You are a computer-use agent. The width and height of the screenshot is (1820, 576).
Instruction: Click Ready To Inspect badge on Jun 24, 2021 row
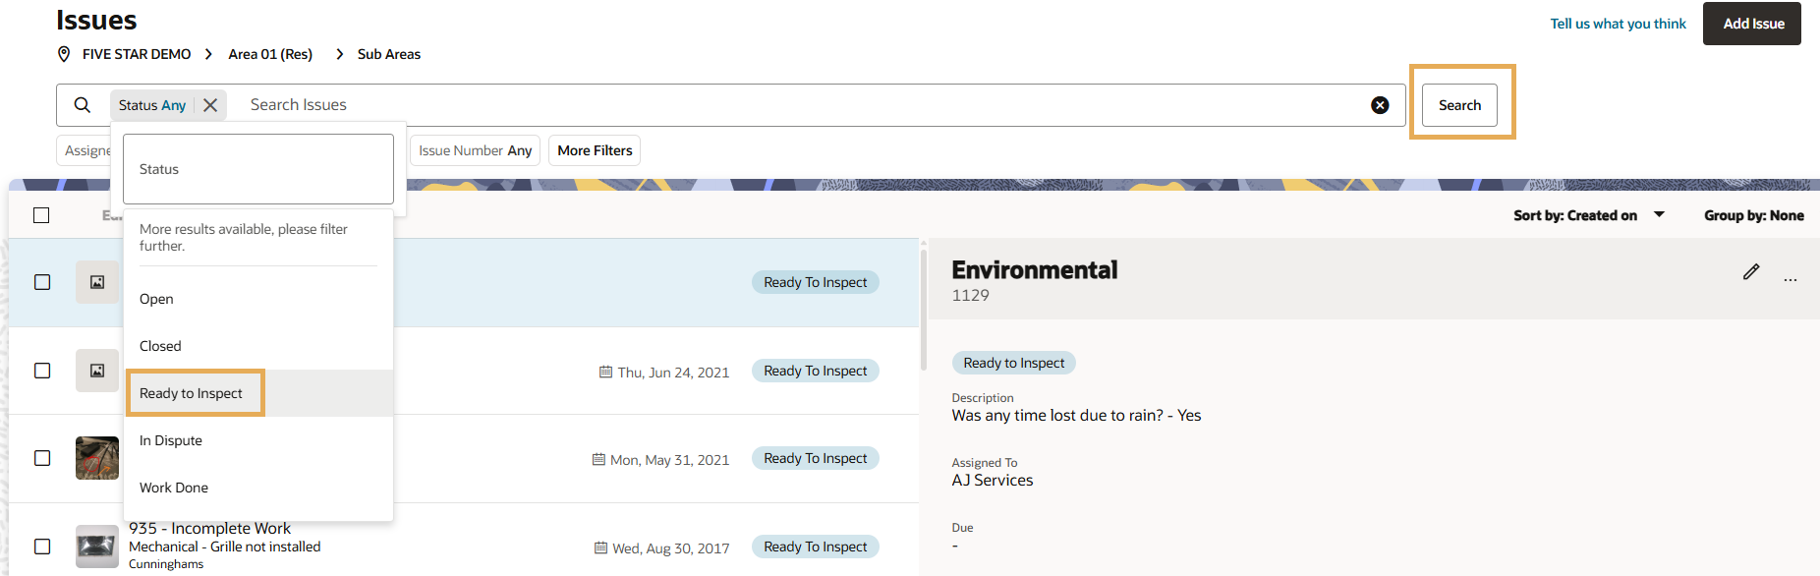point(816,371)
